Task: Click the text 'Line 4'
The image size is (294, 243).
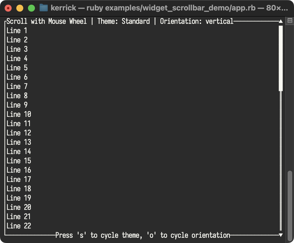Action: (17, 58)
